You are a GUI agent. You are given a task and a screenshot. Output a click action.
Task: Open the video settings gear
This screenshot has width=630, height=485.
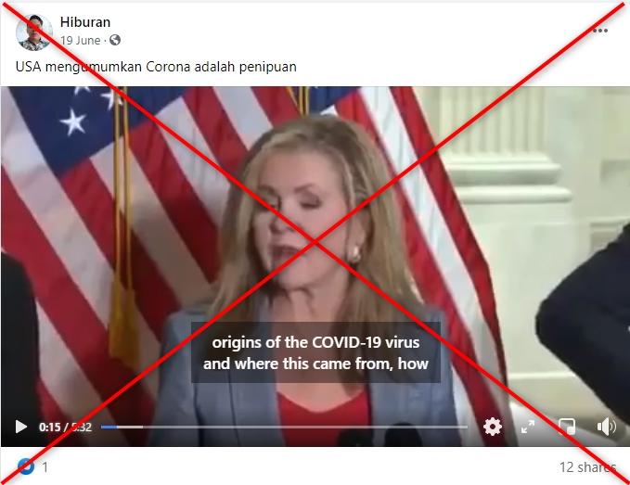[x=493, y=427]
